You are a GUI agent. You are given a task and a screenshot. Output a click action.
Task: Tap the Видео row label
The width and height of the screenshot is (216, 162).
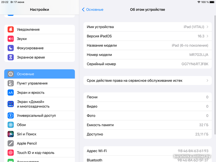92,106
